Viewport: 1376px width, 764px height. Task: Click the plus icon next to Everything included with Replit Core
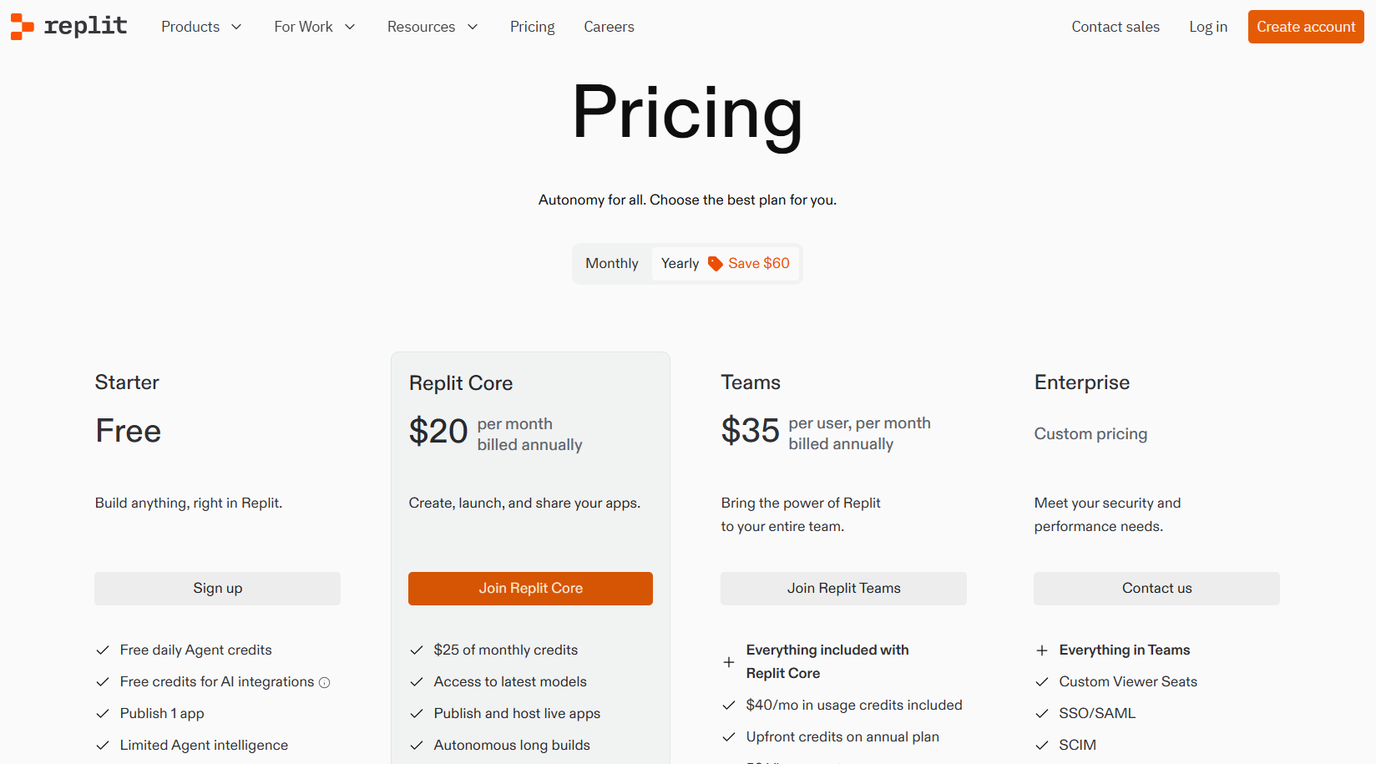pyautogui.click(x=729, y=662)
